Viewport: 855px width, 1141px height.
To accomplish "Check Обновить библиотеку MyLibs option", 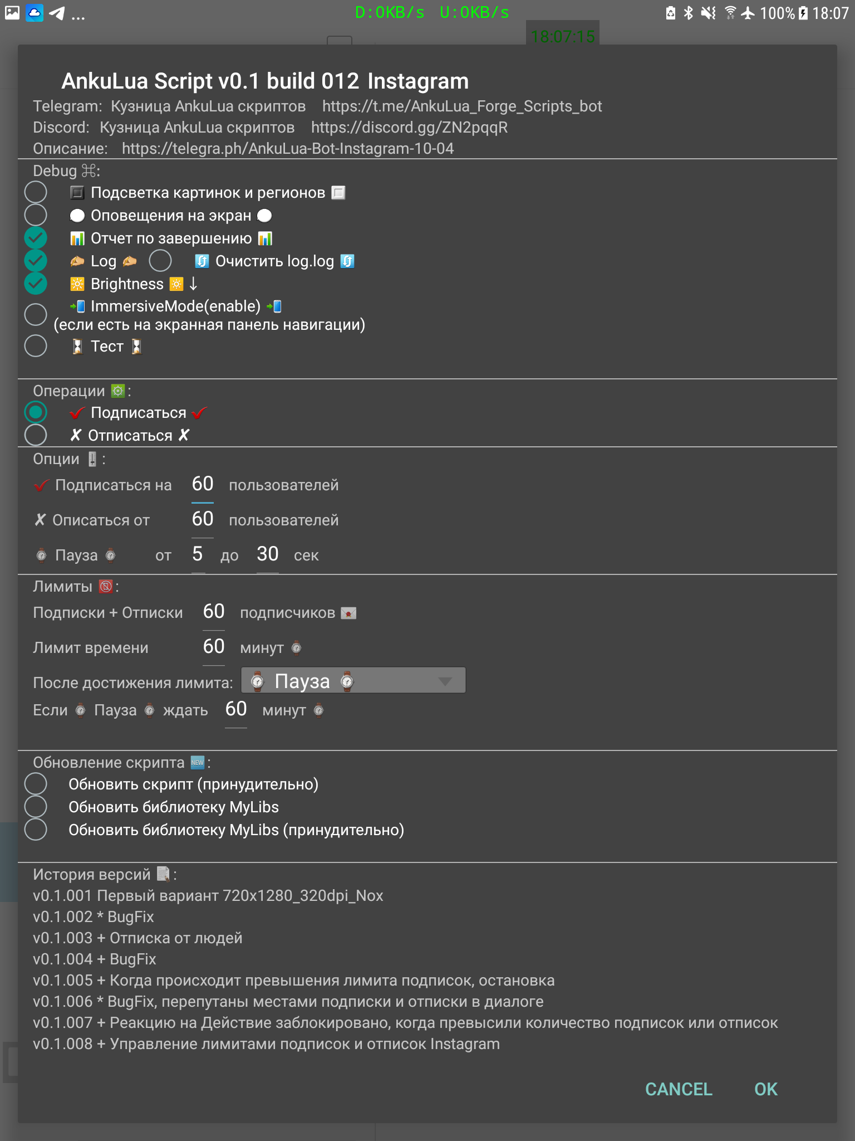I will (x=36, y=807).
